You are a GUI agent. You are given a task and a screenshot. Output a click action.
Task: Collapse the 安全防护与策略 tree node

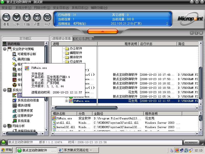(5, 49)
